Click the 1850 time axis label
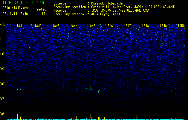 (x=181, y=26)
